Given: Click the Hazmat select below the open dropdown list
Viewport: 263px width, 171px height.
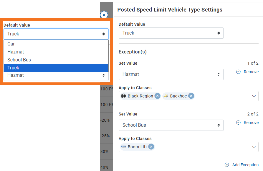Looking at the screenshot, I should [x=56, y=76].
